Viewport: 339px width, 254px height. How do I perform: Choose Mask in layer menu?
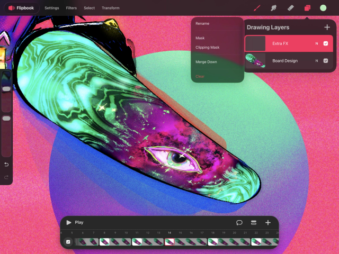coord(200,38)
